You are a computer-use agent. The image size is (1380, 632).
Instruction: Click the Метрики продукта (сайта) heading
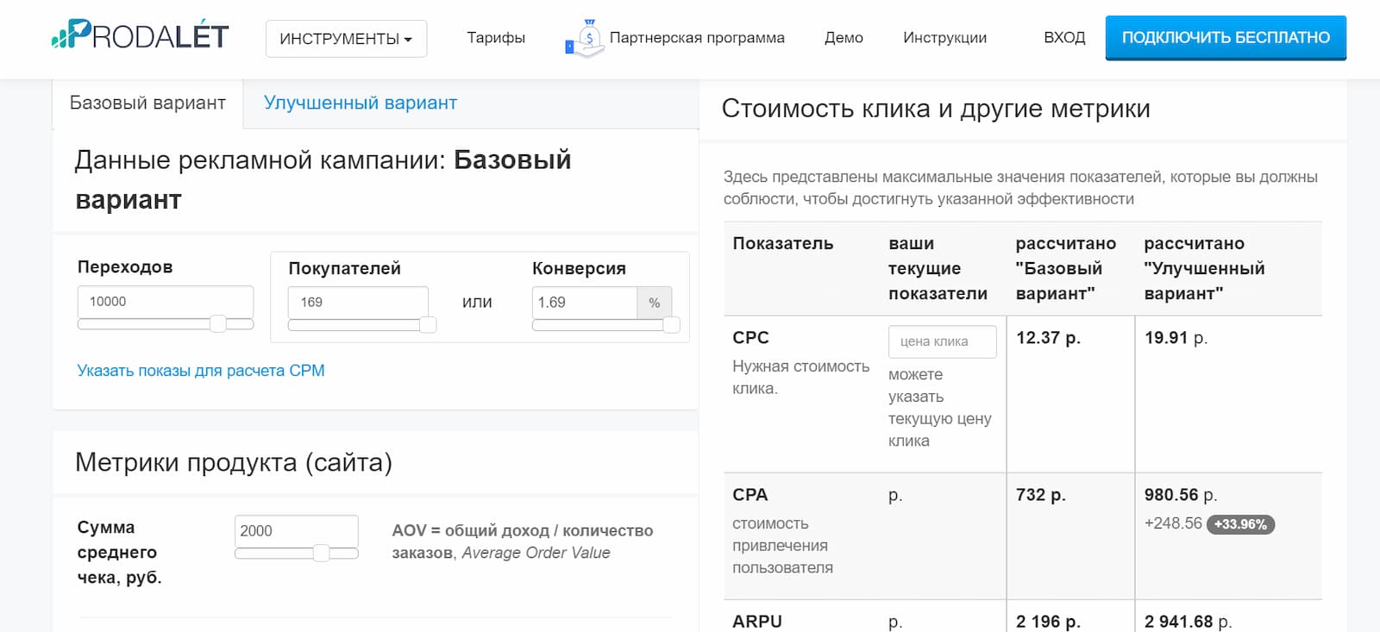[234, 463]
